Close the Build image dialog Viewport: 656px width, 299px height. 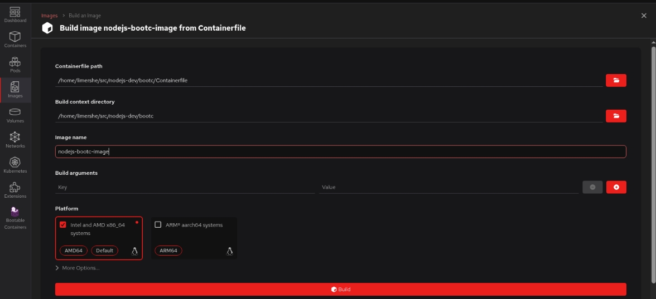[x=644, y=16]
